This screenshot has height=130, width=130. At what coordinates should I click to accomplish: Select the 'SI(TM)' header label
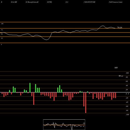[50, 2]
